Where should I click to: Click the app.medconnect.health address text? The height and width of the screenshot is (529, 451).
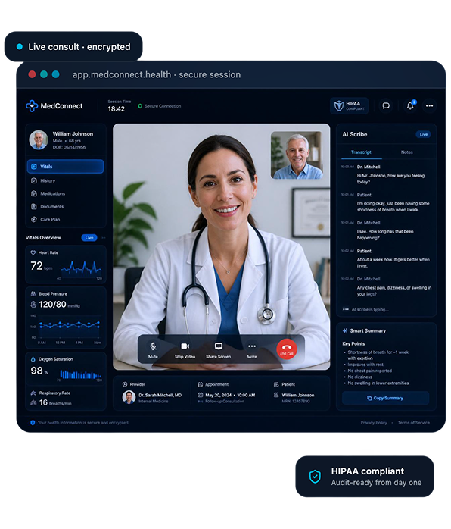pos(122,74)
